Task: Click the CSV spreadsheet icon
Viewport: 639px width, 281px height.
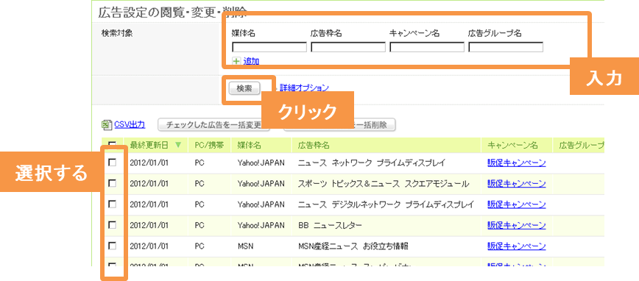Action: (x=106, y=125)
